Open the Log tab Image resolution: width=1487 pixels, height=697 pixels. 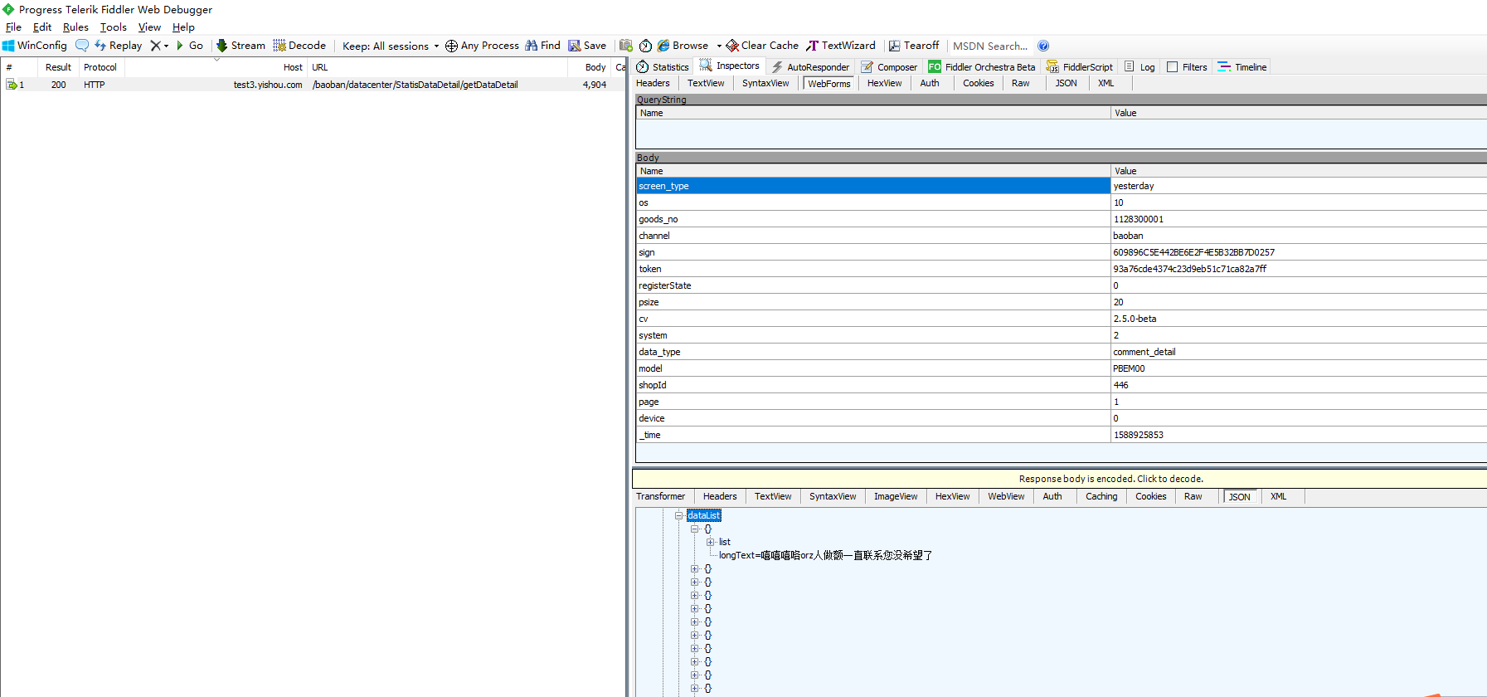point(1140,67)
